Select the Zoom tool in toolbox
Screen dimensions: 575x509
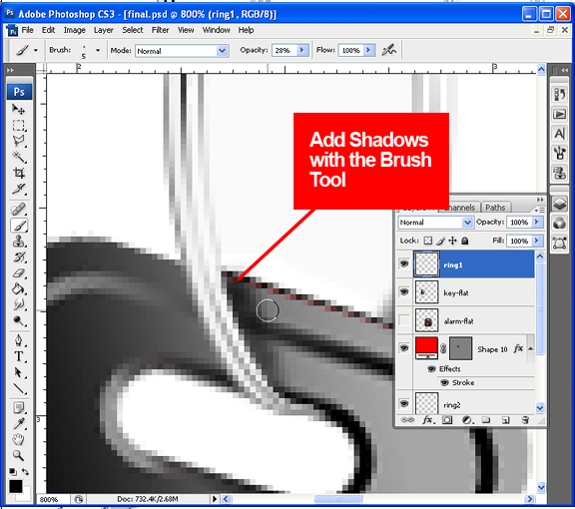coord(19,455)
